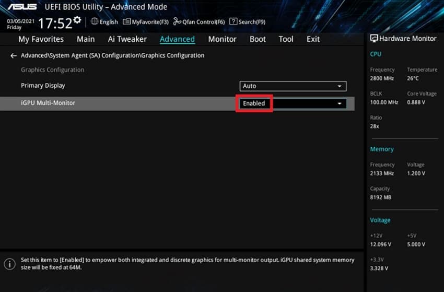This screenshot has height=292, width=444.
Task: Click the Memory section heading
Action: tap(382, 149)
